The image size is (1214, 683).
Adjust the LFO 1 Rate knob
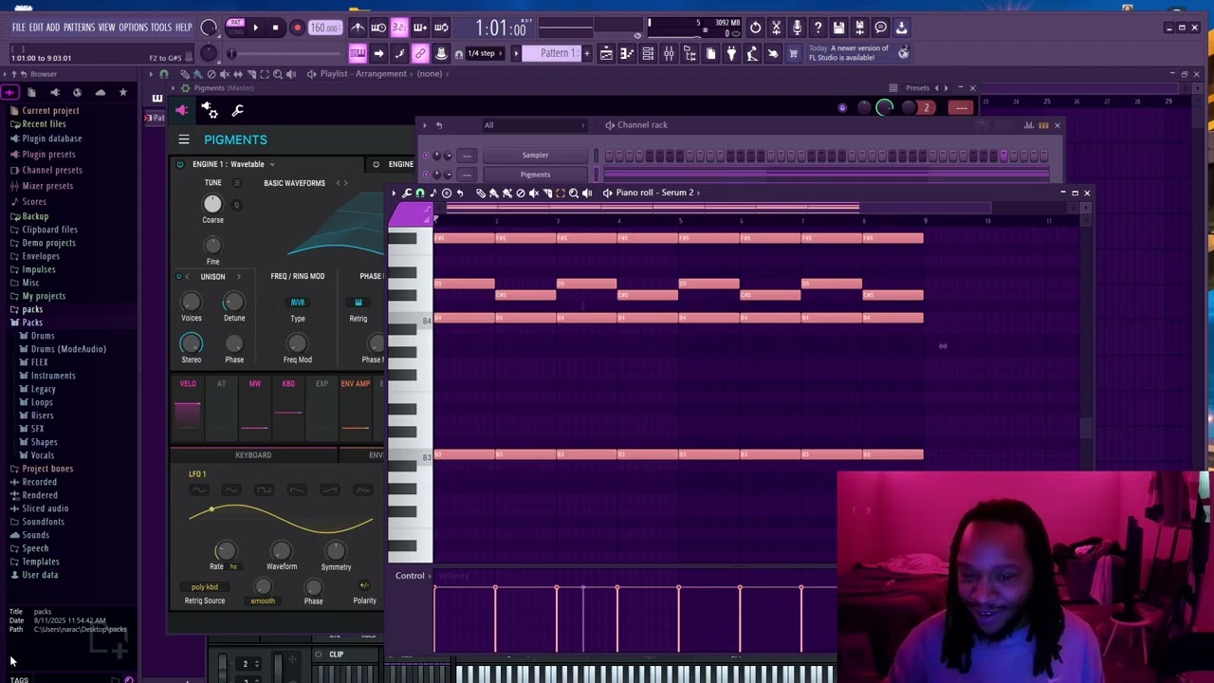pos(225,550)
